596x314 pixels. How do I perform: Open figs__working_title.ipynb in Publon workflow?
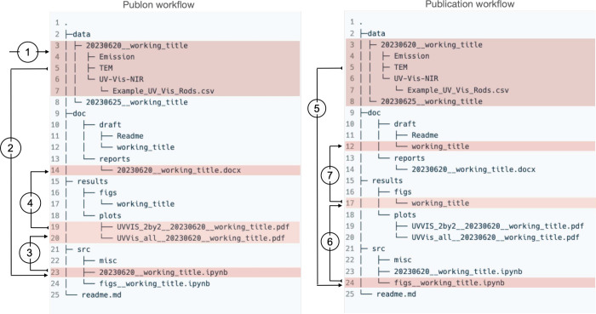(155, 283)
